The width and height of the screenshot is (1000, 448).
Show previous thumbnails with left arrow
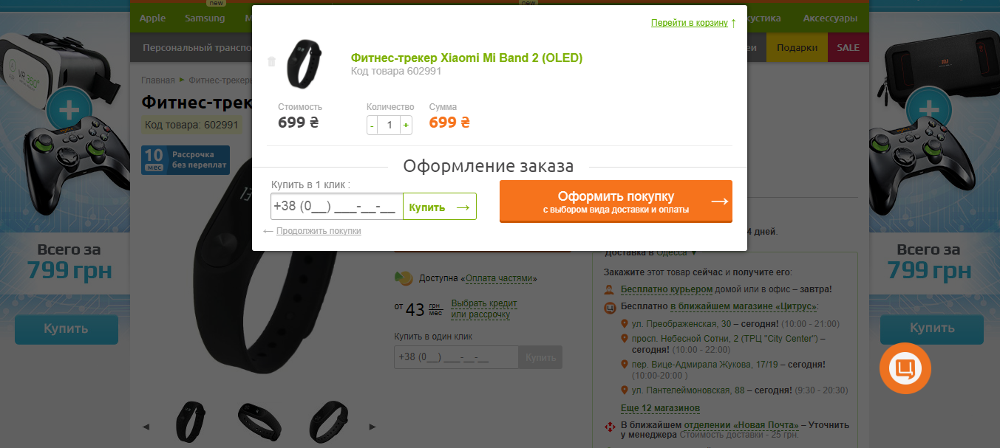coord(146,427)
